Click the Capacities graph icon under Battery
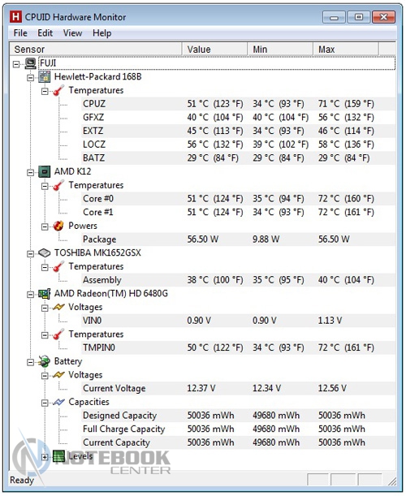The width and height of the screenshot is (406, 496). [x=58, y=403]
